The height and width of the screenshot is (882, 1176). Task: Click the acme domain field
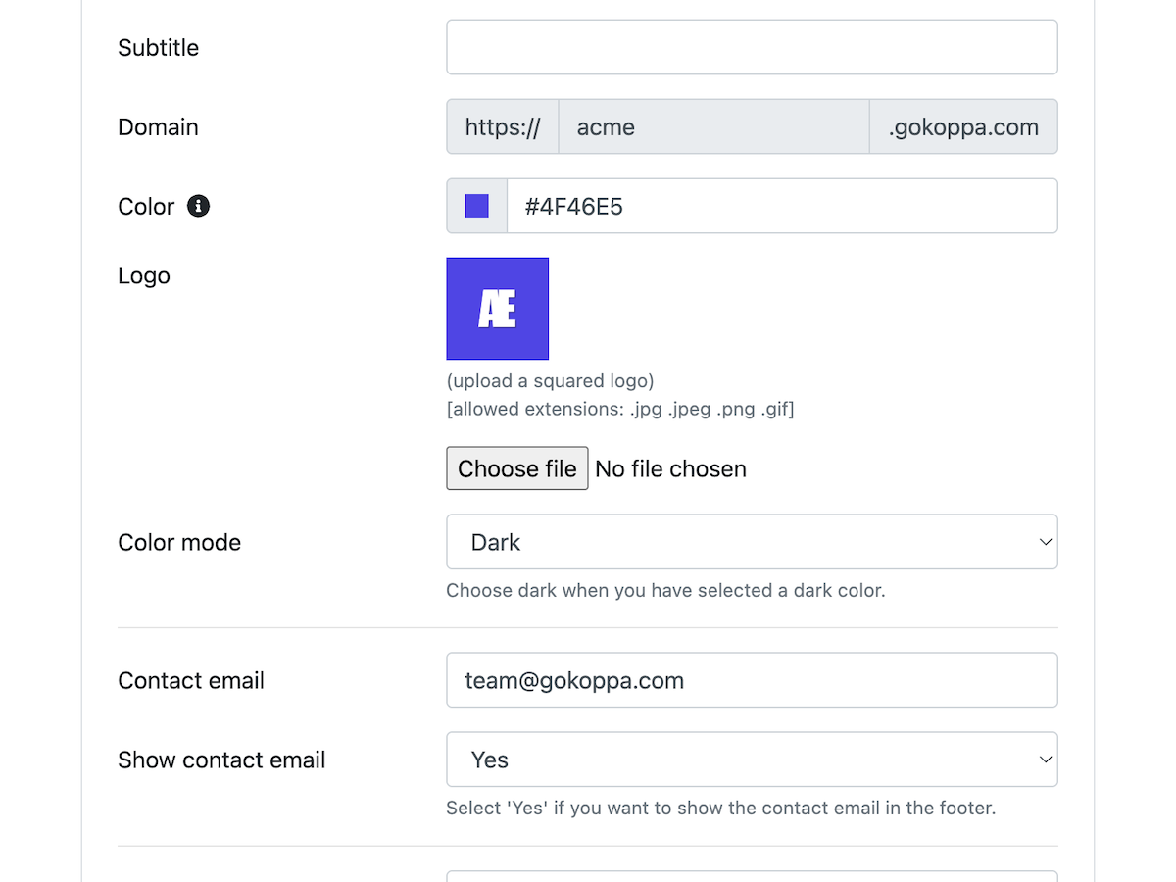(x=712, y=126)
